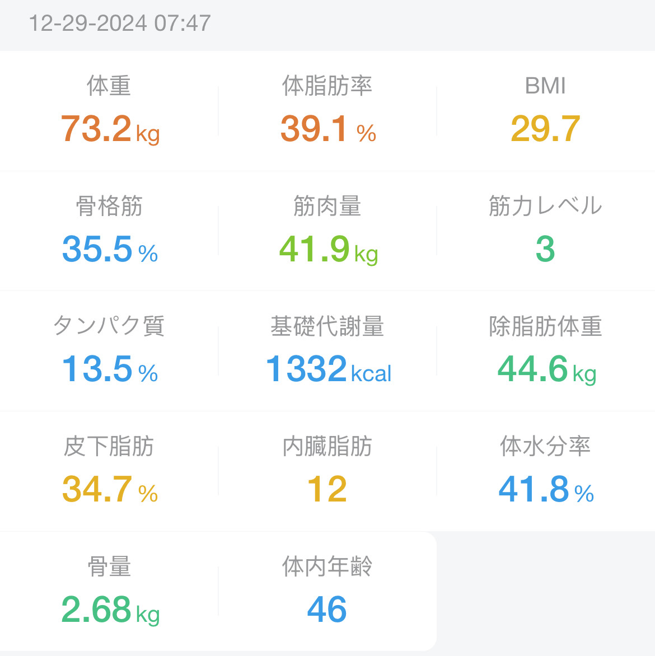Tap the 基礎代謝量 1332kcal cell
655x656 pixels.
pos(327,351)
